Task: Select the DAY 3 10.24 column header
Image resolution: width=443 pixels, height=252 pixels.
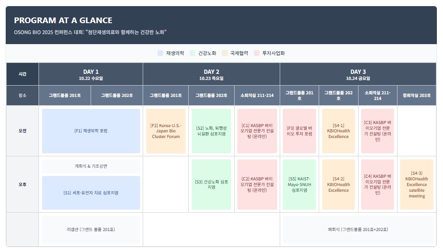Action: coord(358,74)
